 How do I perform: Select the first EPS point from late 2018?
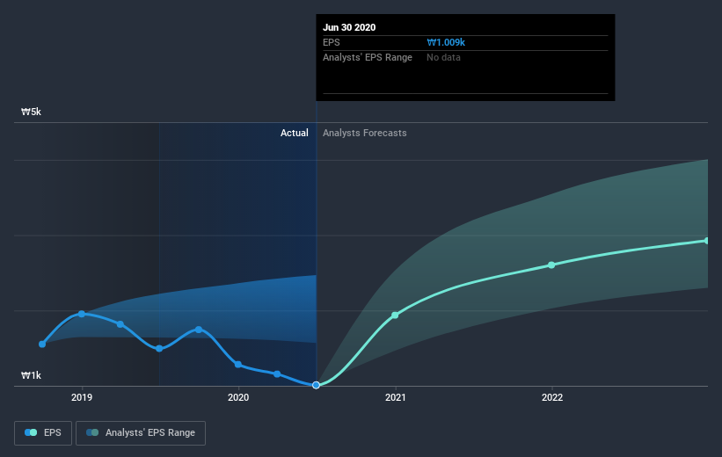pos(42,345)
